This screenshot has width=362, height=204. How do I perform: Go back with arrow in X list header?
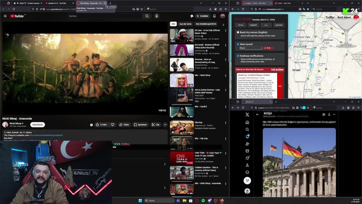pos(257,114)
